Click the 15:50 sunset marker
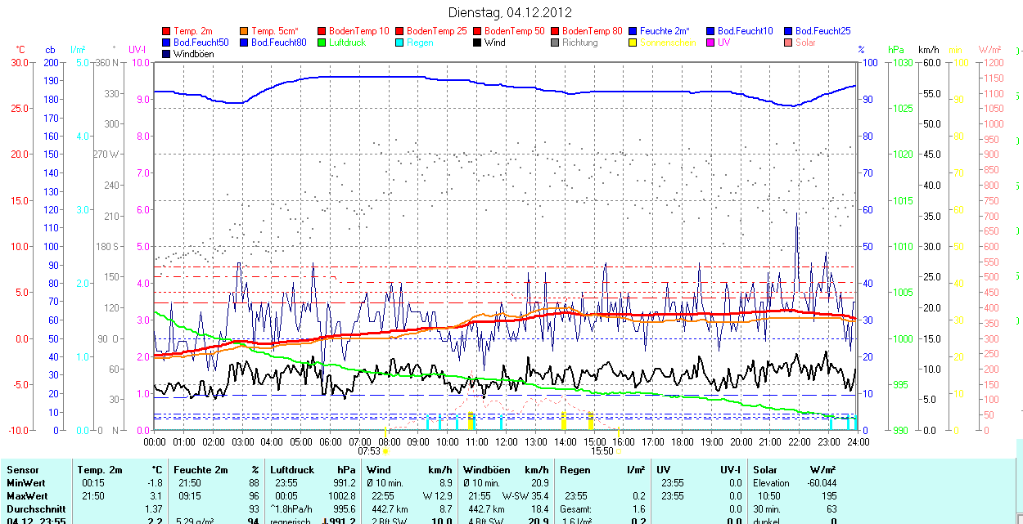Viewport: 1023px width, 524px height. click(602, 450)
